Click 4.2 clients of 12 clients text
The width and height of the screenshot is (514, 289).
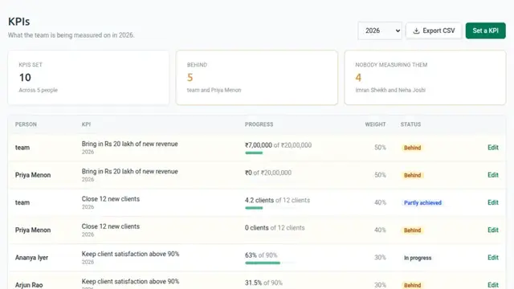pyautogui.click(x=277, y=200)
